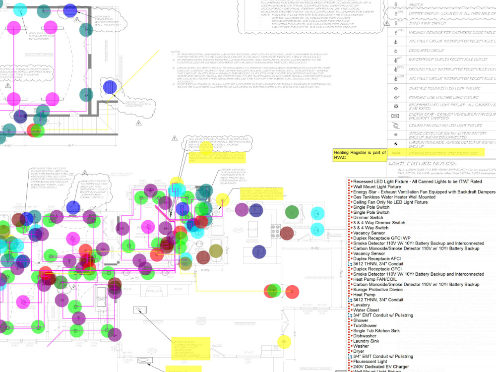Click yellow highlighted furnace note at bottom
The height and width of the screenshot is (372, 496).
tap(191, 349)
